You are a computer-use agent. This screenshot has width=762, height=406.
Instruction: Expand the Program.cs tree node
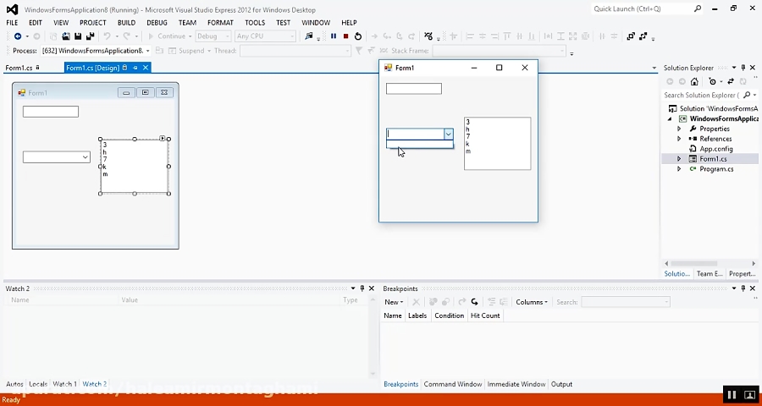[x=679, y=169]
